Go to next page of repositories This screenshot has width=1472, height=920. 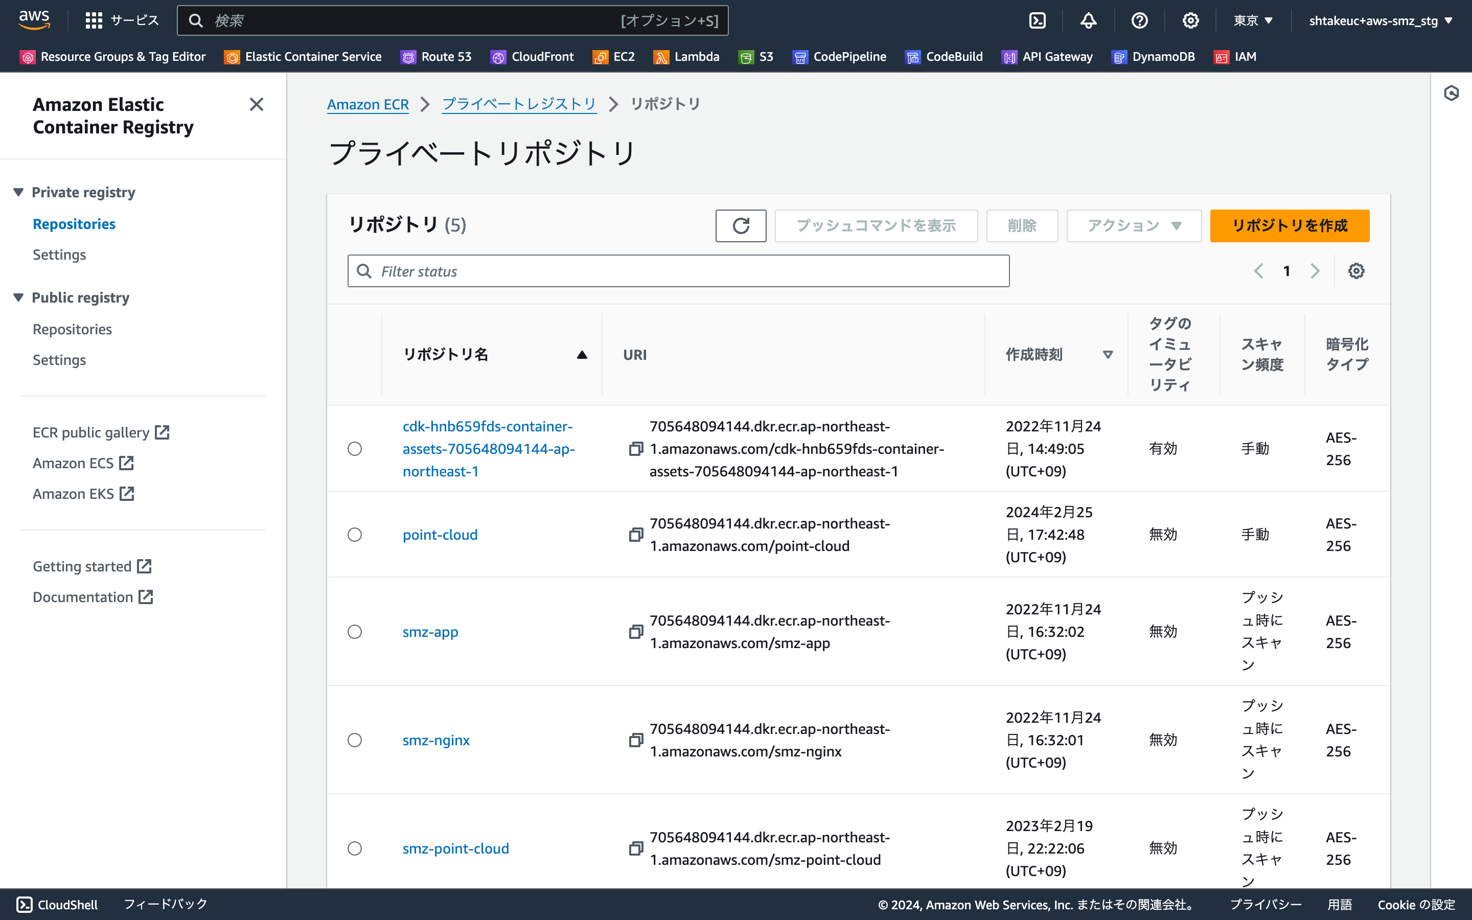(x=1315, y=271)
